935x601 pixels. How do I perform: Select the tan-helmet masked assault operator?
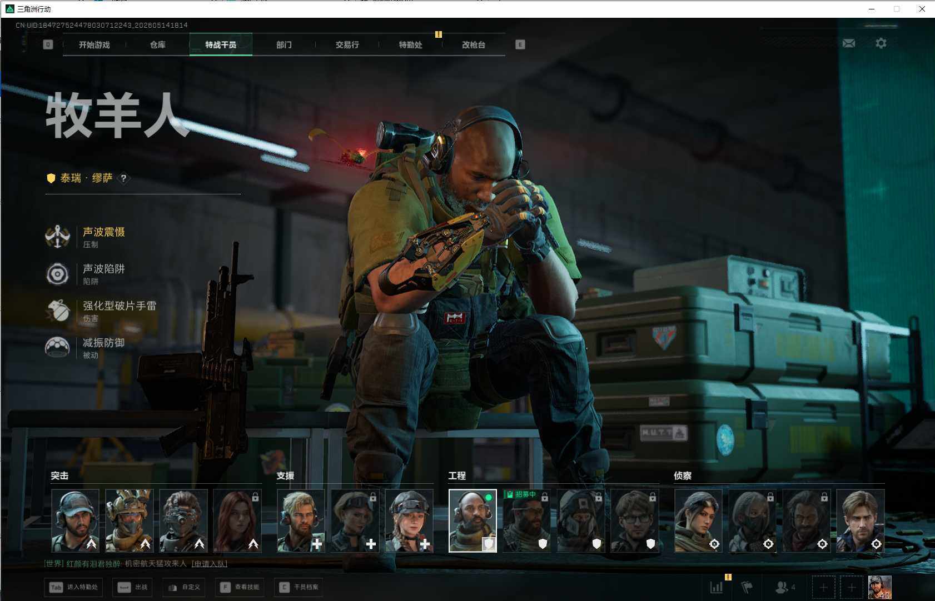tap(129, 521)
